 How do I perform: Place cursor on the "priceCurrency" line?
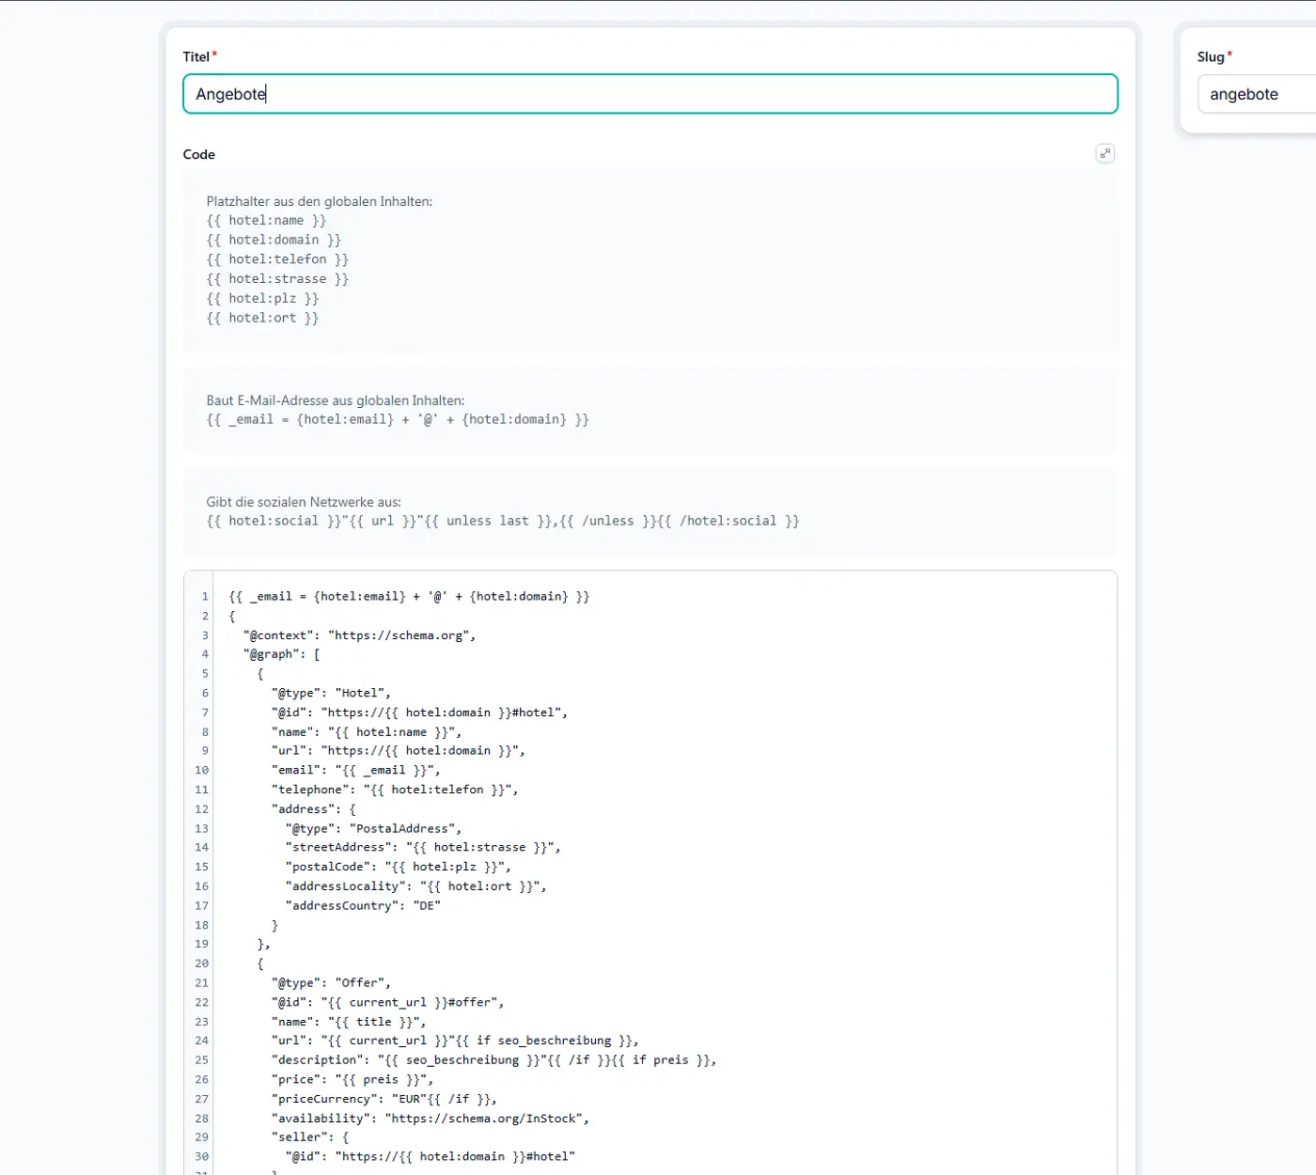pyautogui.click(x=384, y=1099)
